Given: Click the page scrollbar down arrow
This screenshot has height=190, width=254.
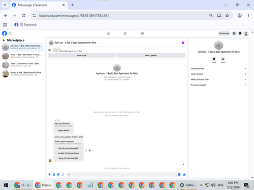Looking at the screenshot, I should coord(252,178).
